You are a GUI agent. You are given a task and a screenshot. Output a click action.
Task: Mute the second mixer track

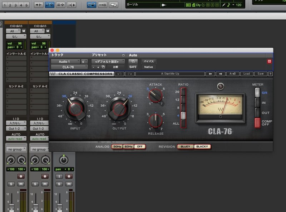coord(45,184)
